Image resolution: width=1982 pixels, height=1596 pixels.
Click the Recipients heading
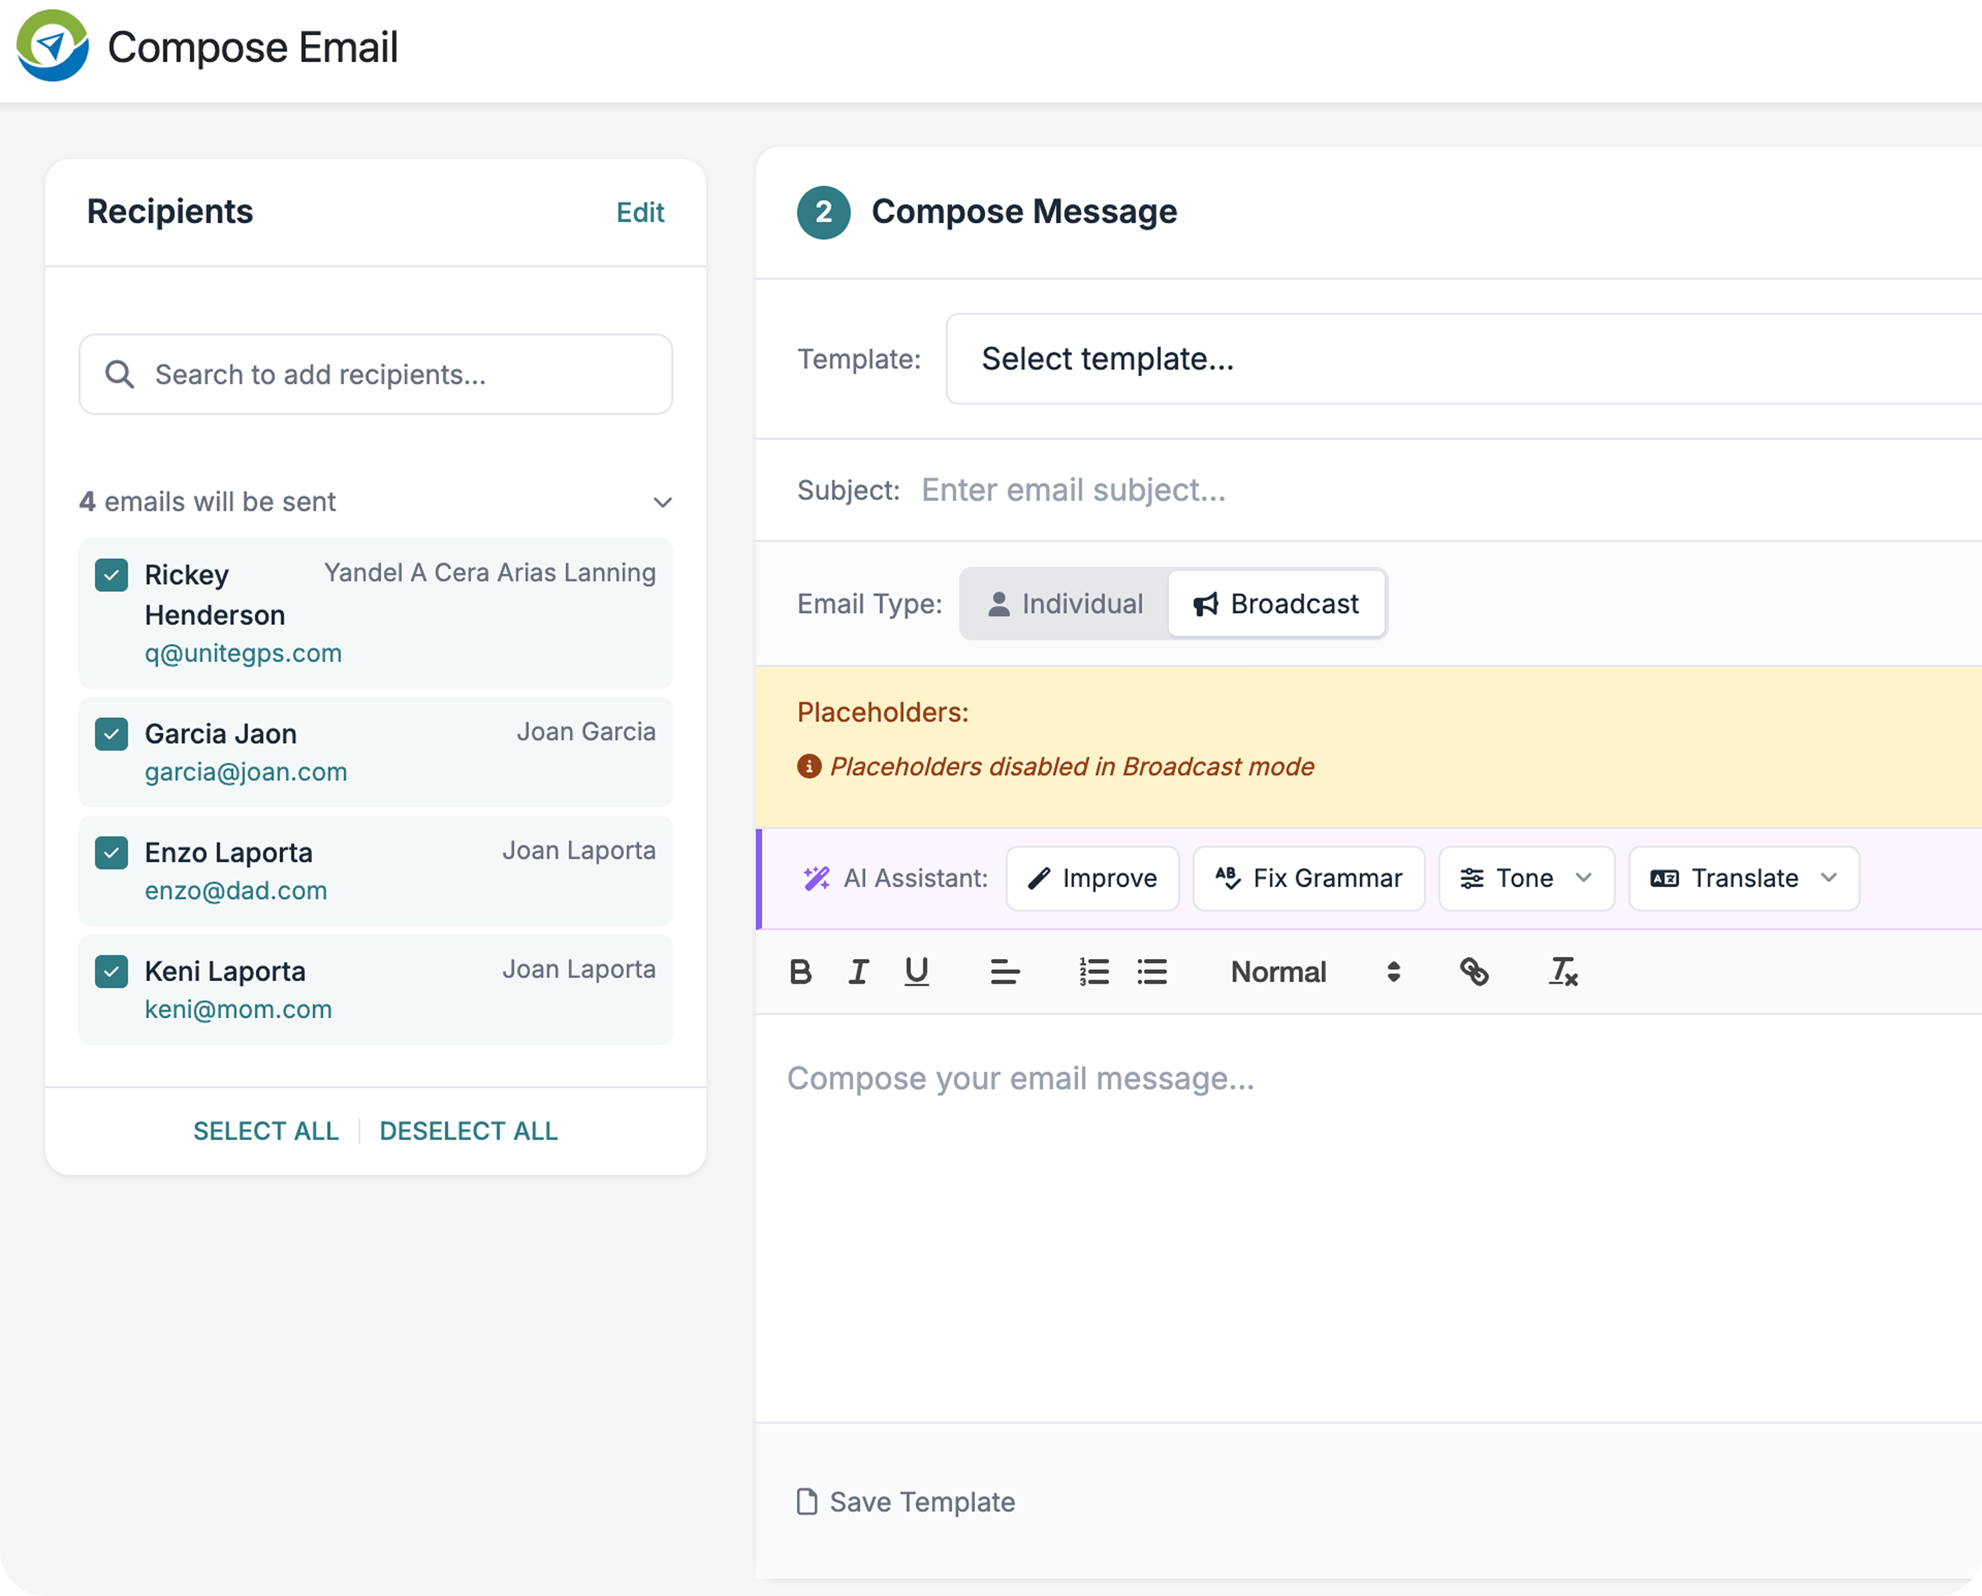point(170,212)
